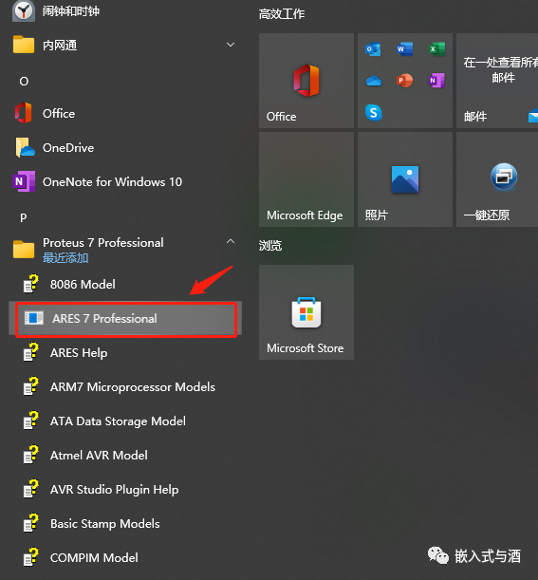
Task: Open the Alarms & Clock app icon
Action: click(x=24, y=11)
